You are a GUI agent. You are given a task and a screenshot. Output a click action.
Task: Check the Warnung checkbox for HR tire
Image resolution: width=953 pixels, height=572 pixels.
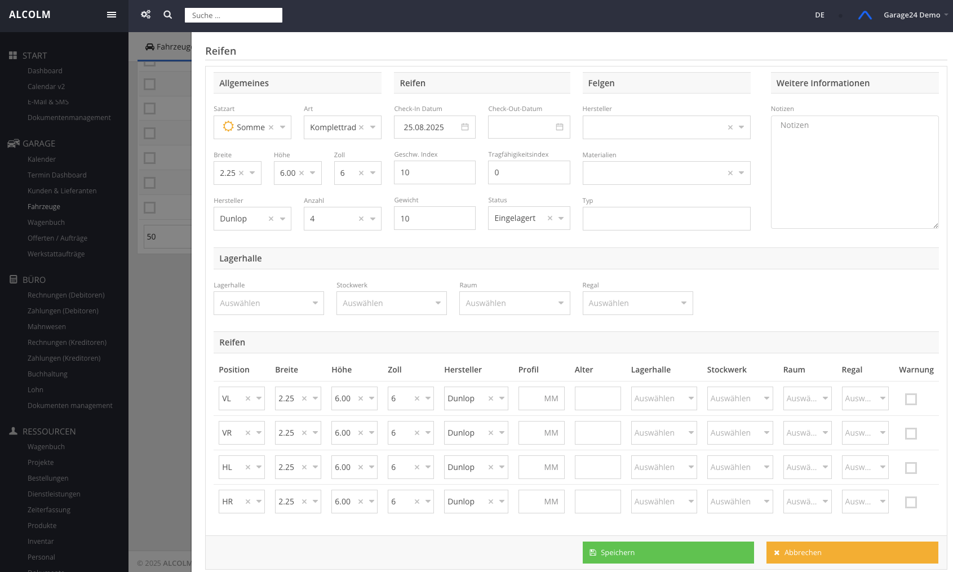911,502
